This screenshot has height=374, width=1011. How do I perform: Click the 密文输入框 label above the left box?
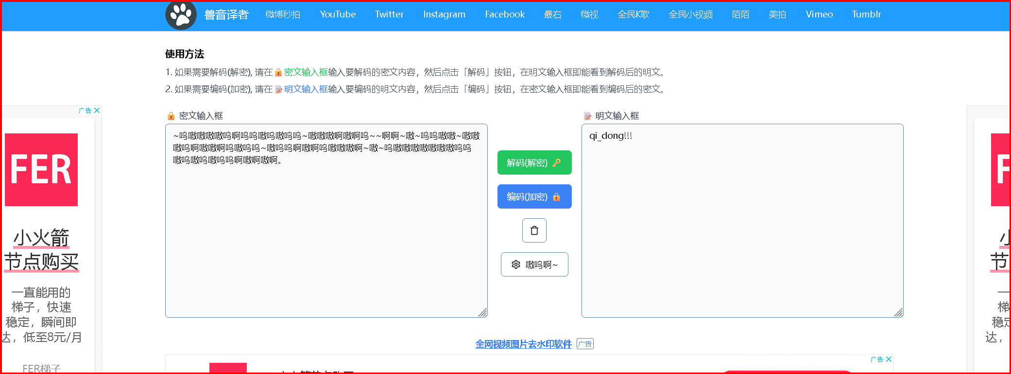coord(201,116)
